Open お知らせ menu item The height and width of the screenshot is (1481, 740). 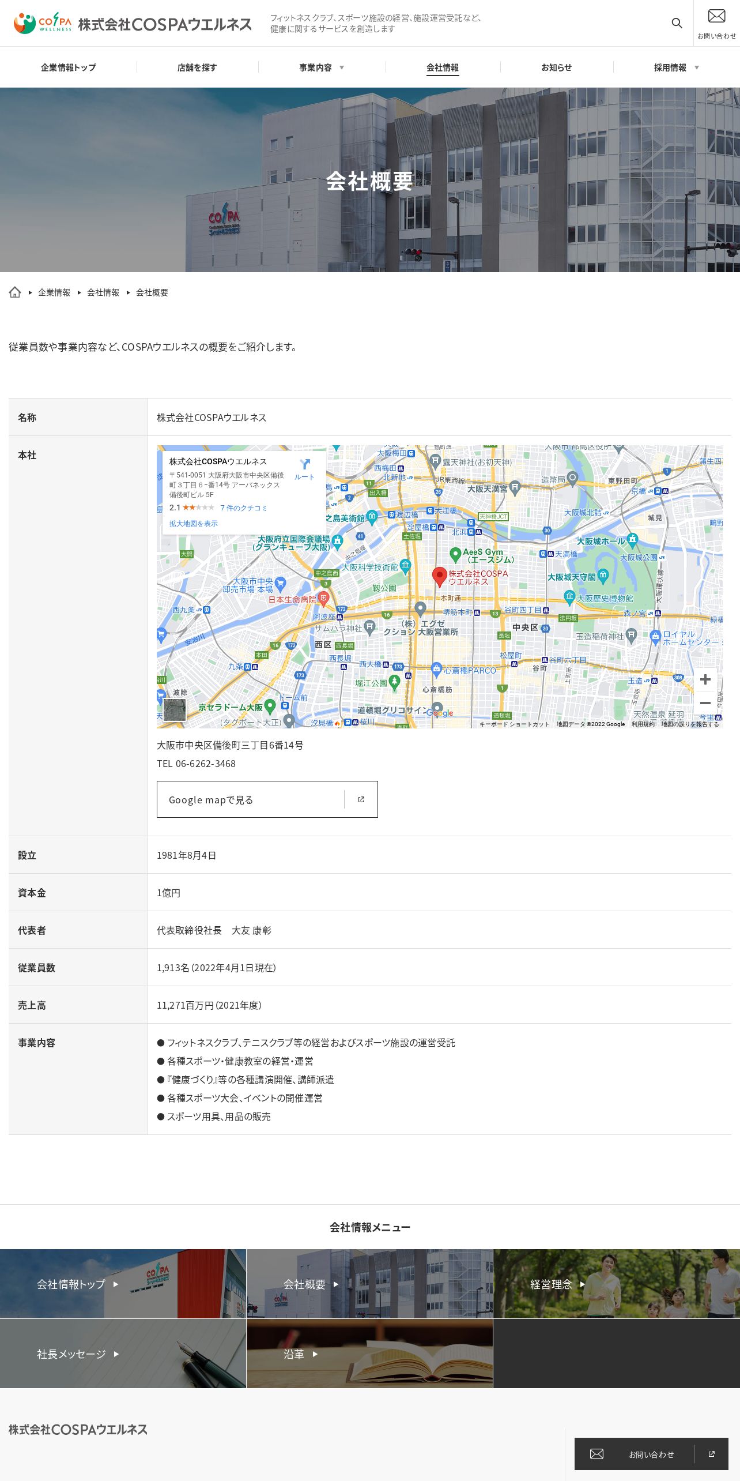tap(557, 67)
